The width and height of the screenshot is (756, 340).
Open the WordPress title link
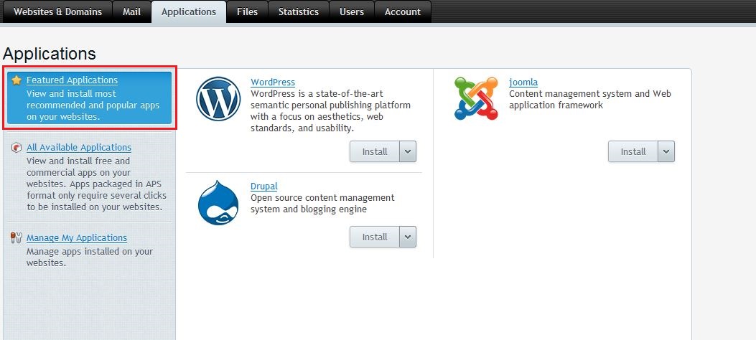pos(273,82)
